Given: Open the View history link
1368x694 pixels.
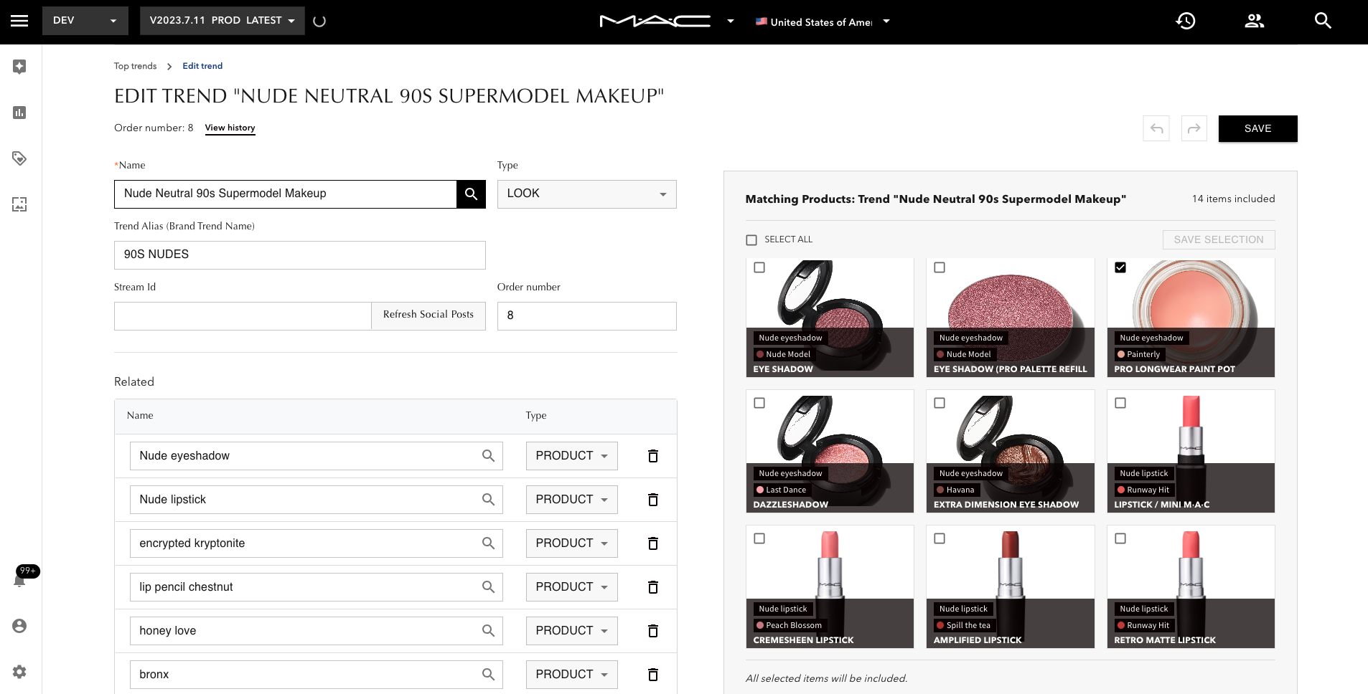Looking at the screenshot, I should (230, 128).
